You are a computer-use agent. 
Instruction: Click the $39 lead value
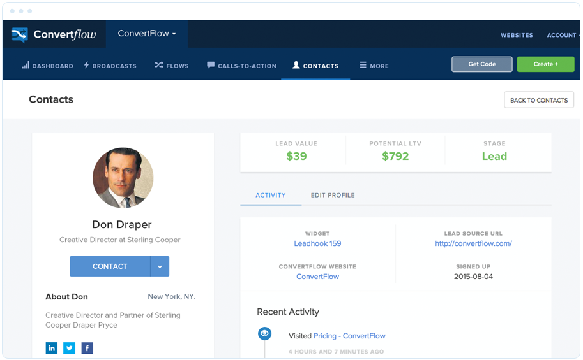[296, 156]
